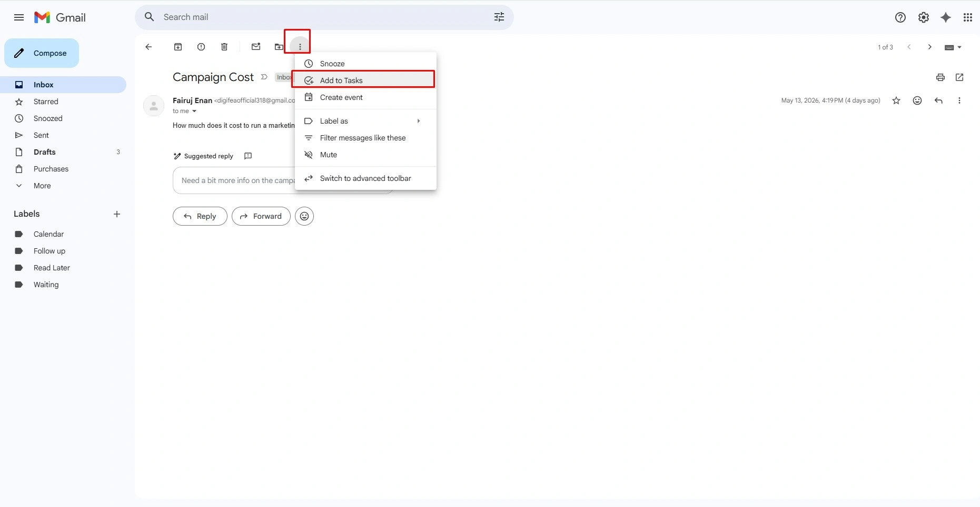Open email in new window
Image resolution: width=980 pixels, height=507 pixels.
(959, 77)
